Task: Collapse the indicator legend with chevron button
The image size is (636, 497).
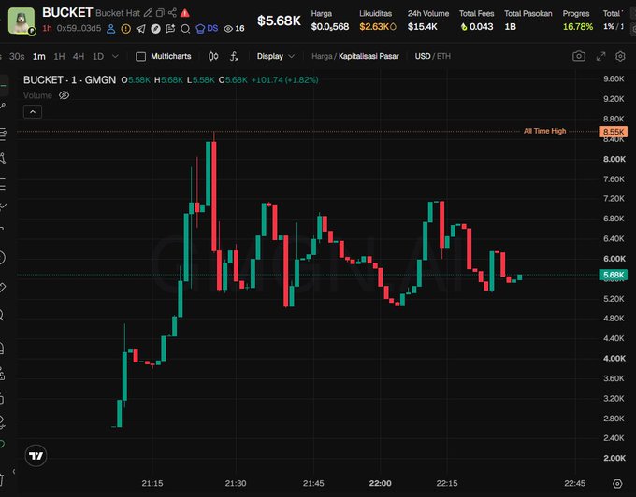Action: click(33, 112)
